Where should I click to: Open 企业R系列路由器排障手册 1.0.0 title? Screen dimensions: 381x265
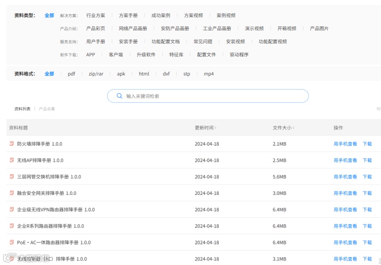click(x=50, y=226)
